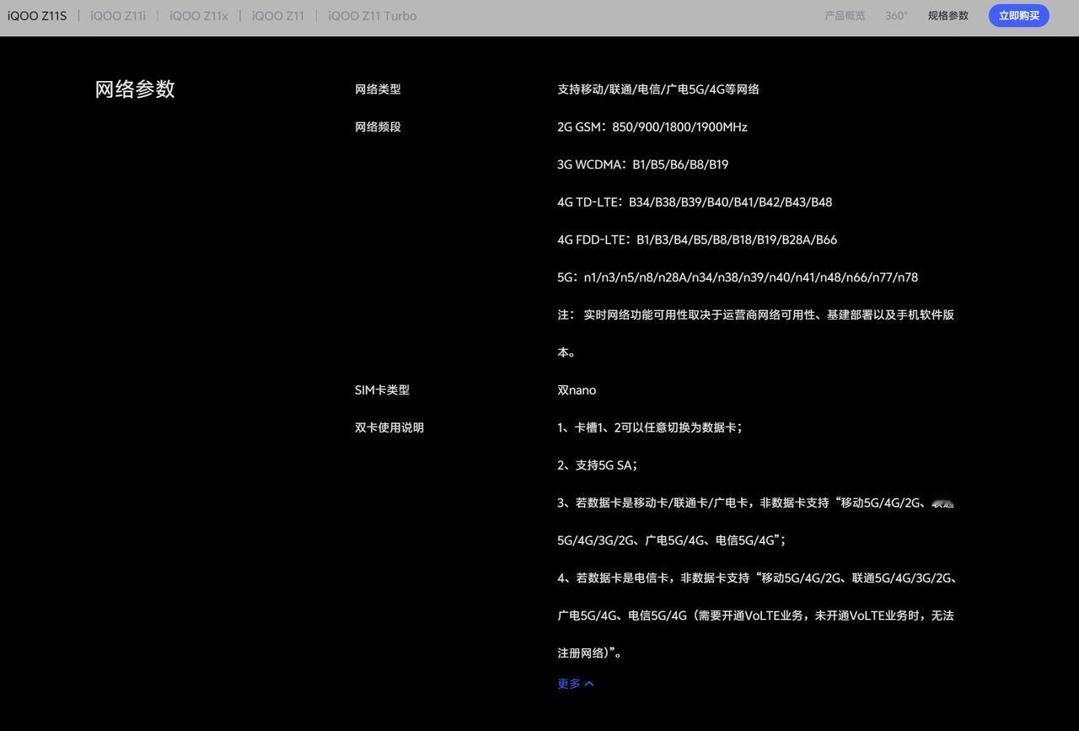
Task: Click the 双卡使用说明 label
Action: coord(389,427)
